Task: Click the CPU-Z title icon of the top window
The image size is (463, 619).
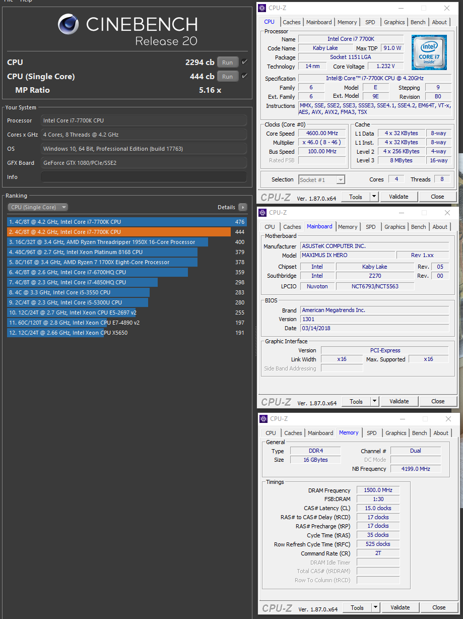Action: pos(263,8)
